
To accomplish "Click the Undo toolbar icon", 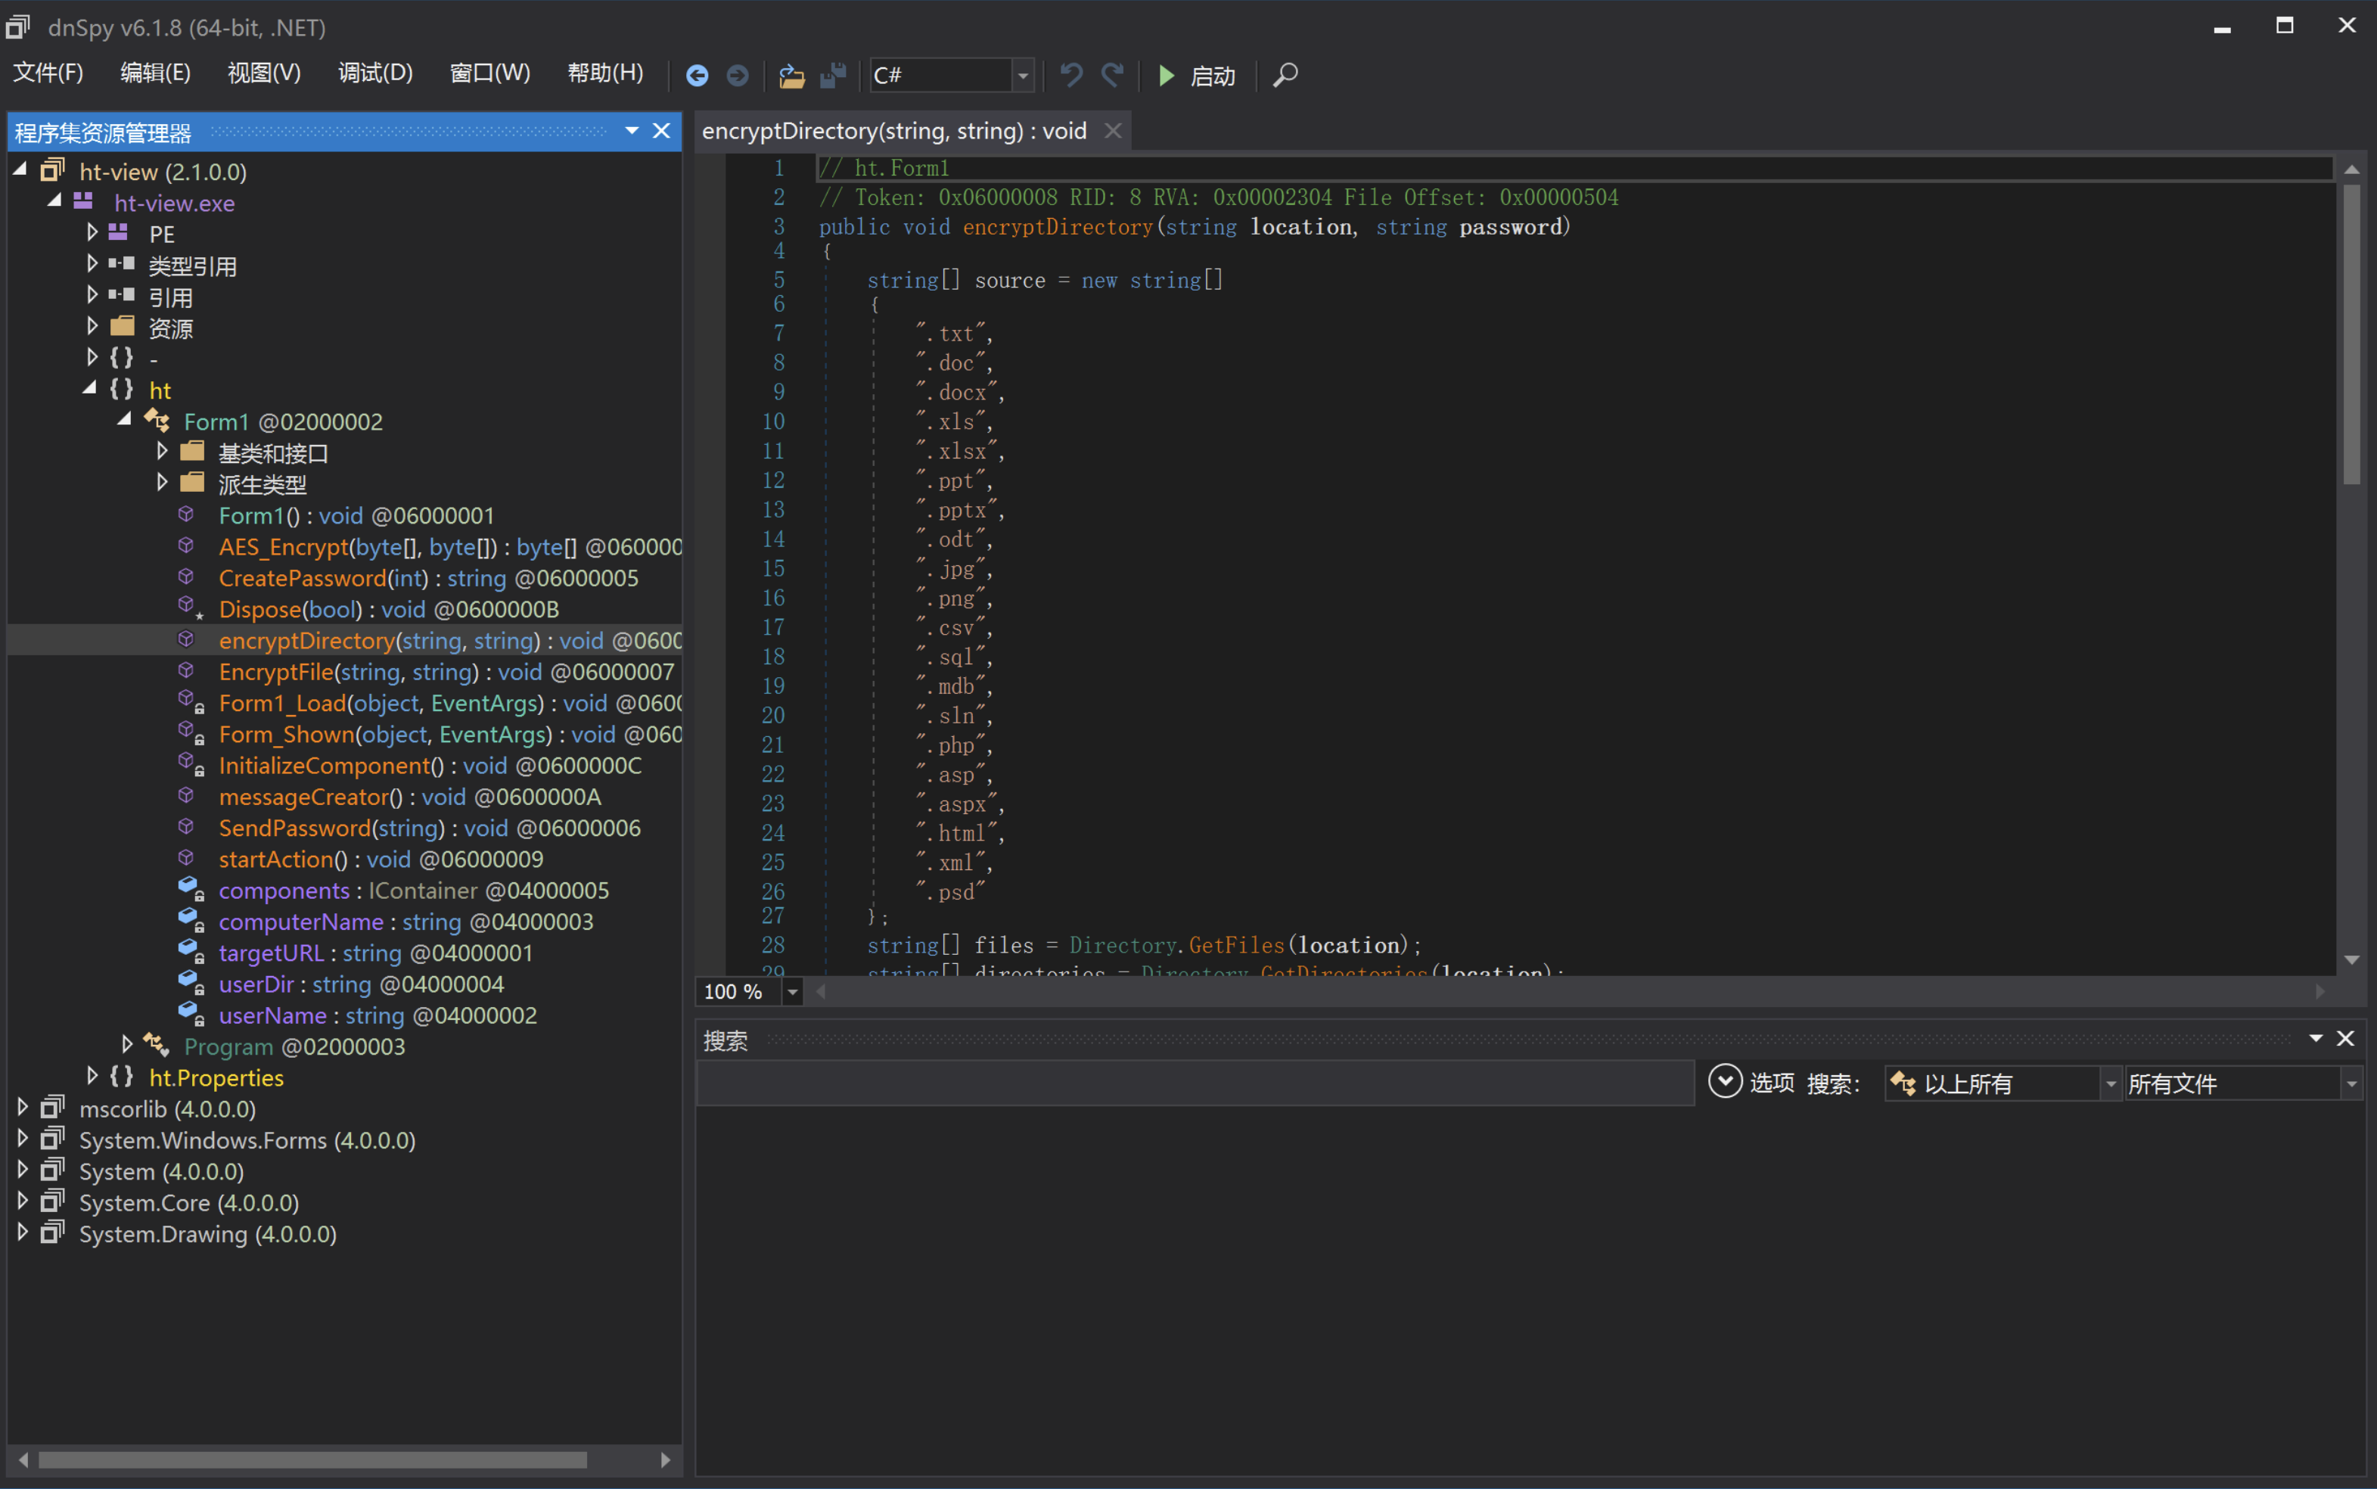I will point(1071,75).
